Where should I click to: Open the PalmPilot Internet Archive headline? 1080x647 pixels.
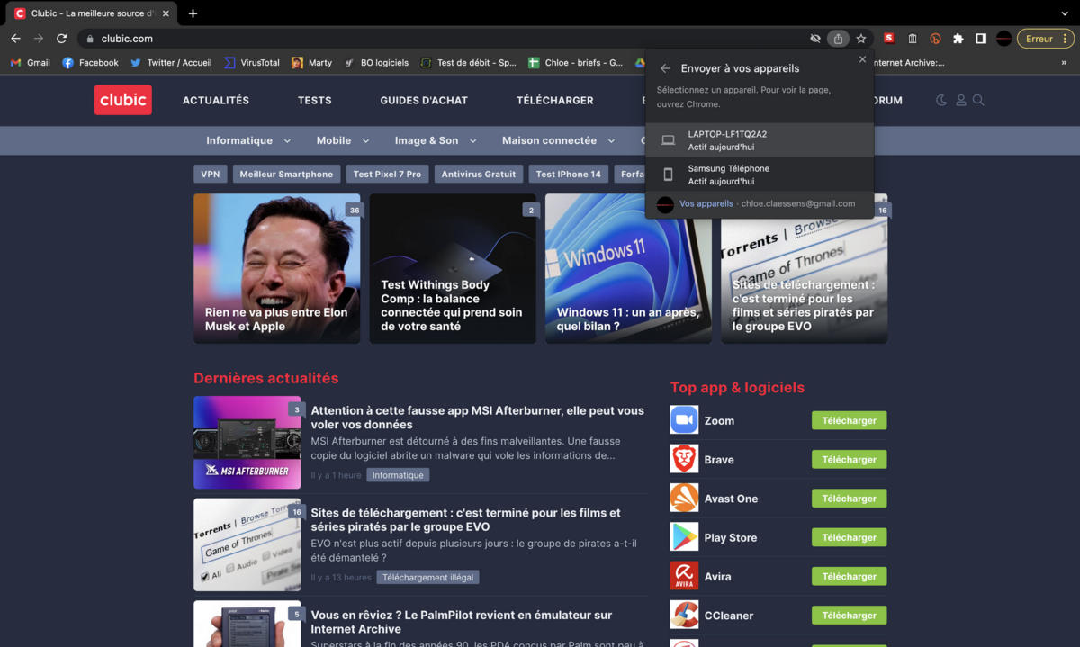[x=462, y=622]
